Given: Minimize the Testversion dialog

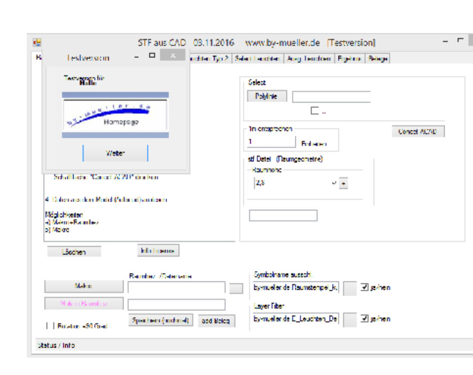Looking at the screenshot, I should 137,57.
